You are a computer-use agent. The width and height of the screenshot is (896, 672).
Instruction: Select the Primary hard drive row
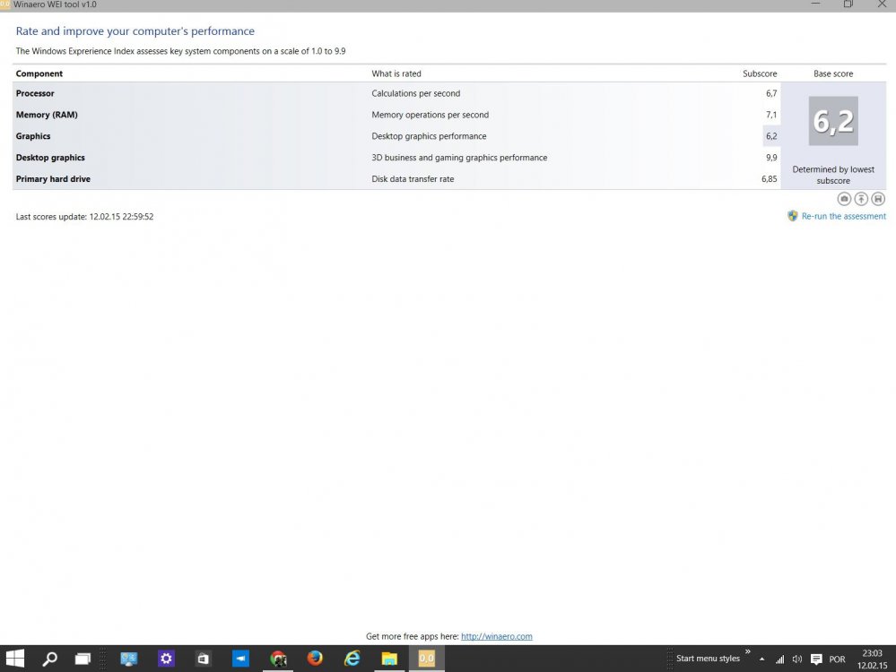396,178
